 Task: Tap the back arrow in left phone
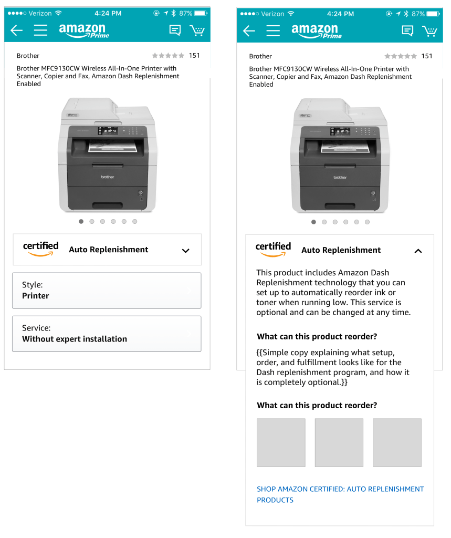click(x=17, y=30)
